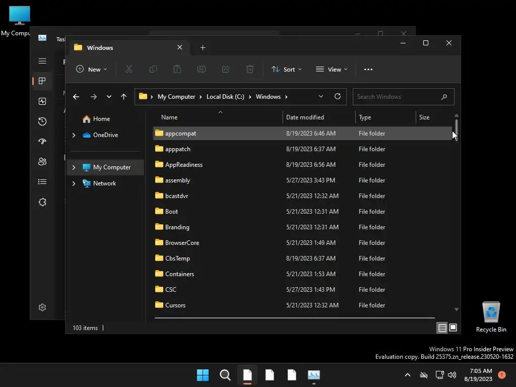Expand Network tree node
The height and width of the screenshot is (387, 516).
tap(74, 183)
